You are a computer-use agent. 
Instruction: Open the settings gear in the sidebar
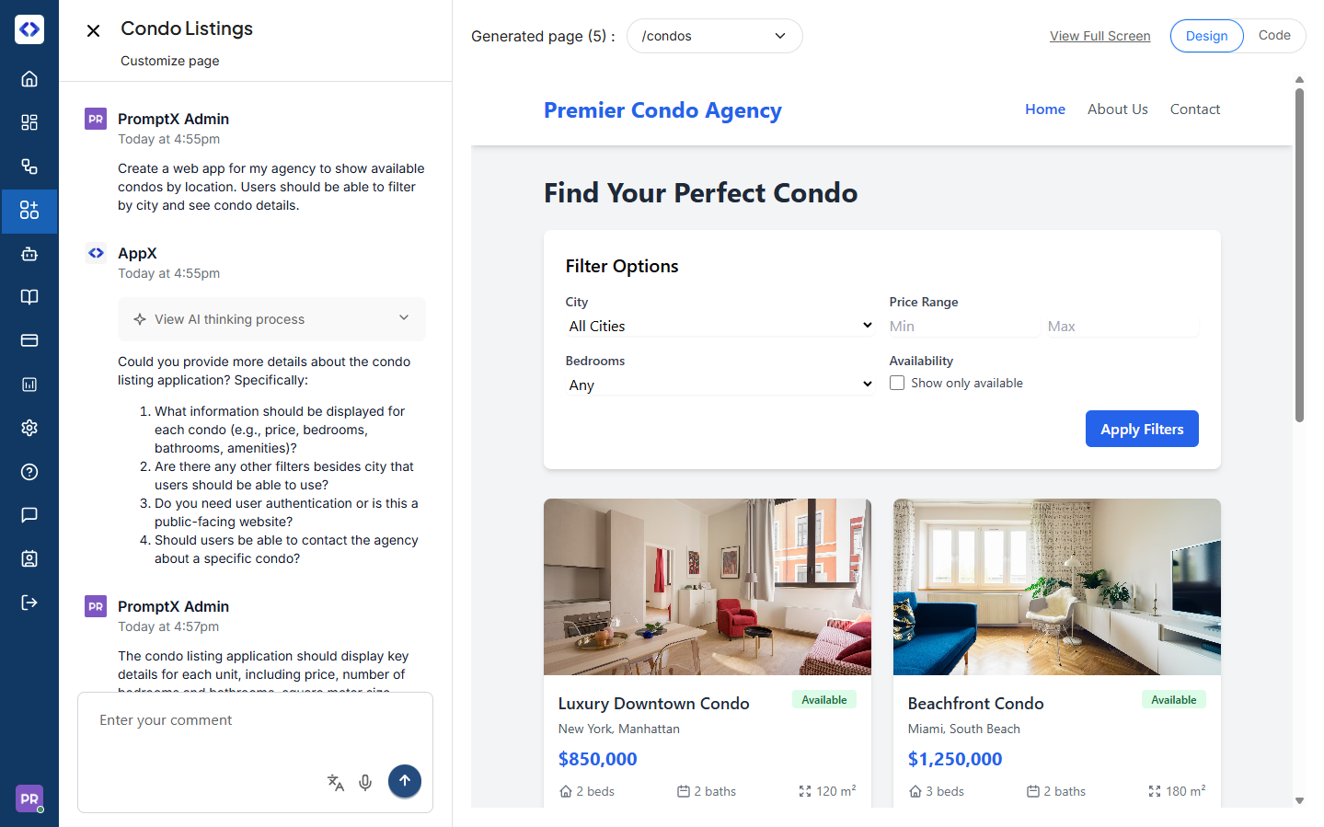pos(29,428)
